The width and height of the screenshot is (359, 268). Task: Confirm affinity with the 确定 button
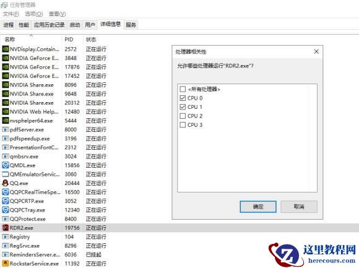click(258, 207)
